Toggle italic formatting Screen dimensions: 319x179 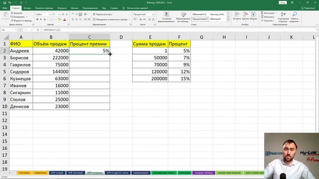click(x=41, y=19)
